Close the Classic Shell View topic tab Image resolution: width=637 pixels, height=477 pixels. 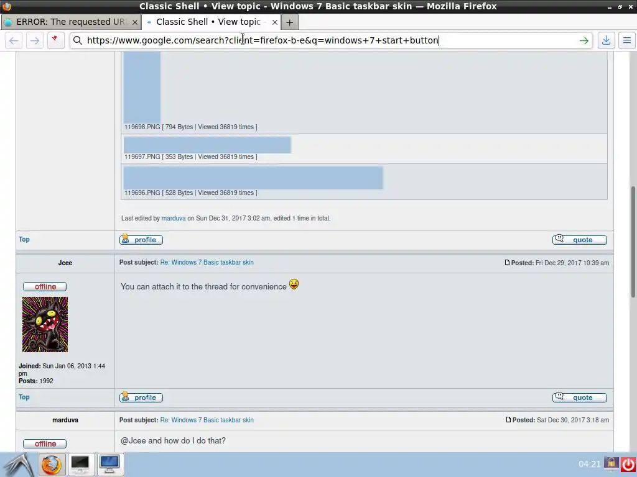tap(274, 22)
